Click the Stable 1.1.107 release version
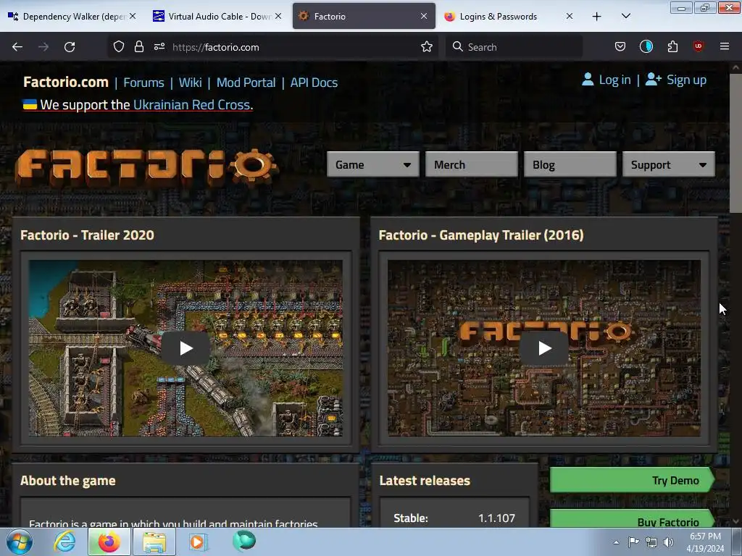742x556 pixels. pos(496,518)
